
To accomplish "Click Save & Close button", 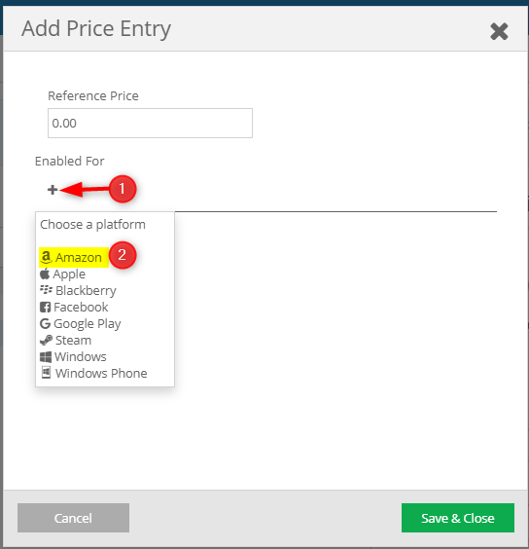I will coord(458,518).
